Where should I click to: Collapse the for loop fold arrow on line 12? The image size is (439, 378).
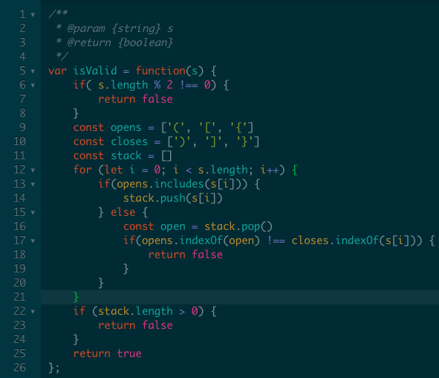pyautogui.click(x=33, y=170)
